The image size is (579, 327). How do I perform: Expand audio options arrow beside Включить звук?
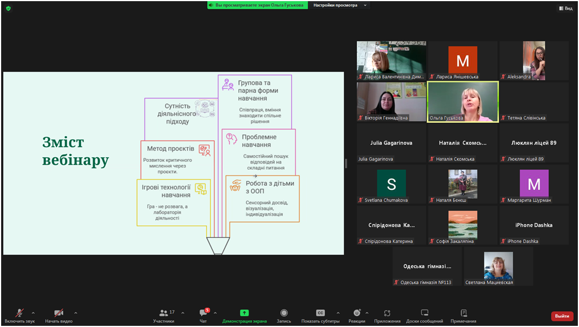(33, 313)
